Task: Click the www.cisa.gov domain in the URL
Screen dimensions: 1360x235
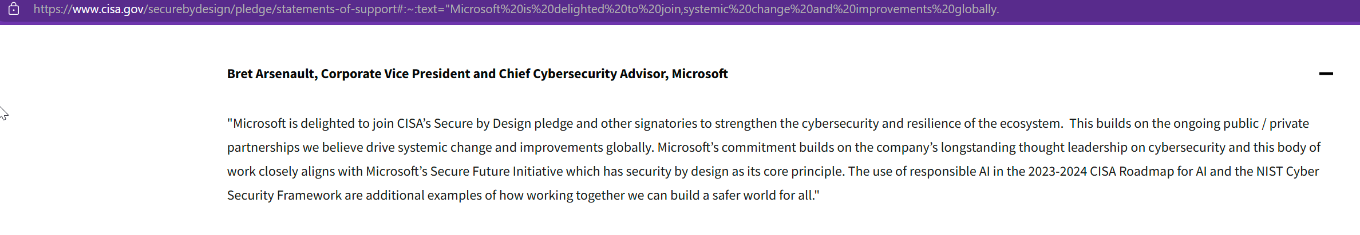Action: tap(108, 9)
